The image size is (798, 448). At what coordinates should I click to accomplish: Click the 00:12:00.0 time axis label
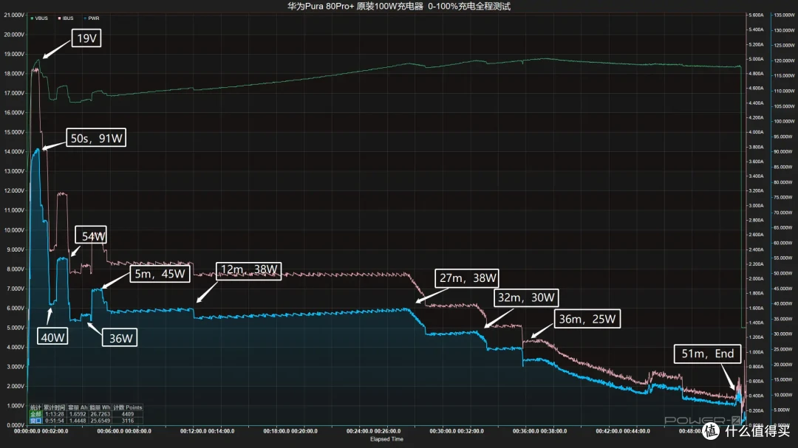194,431
